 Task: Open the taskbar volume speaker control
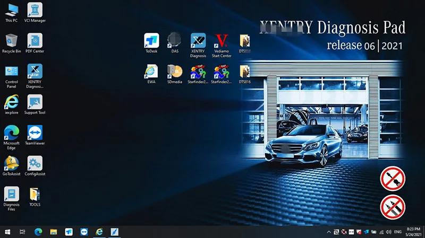[x=389, y=232]
